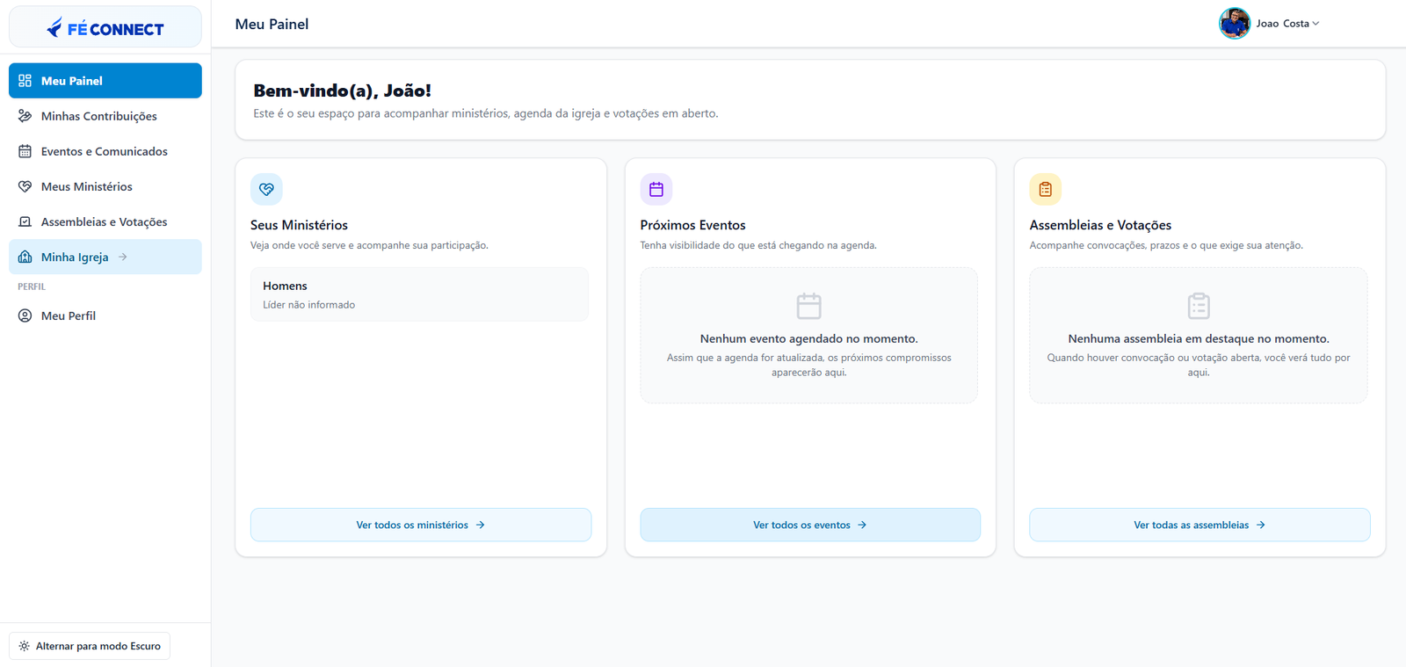Toggle Alternar para modo Escuro

(90, 646)
